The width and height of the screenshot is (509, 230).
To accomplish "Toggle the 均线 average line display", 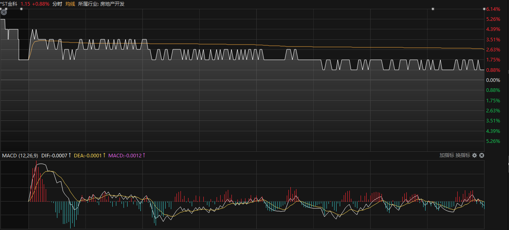I will click(x=70, y=4).
